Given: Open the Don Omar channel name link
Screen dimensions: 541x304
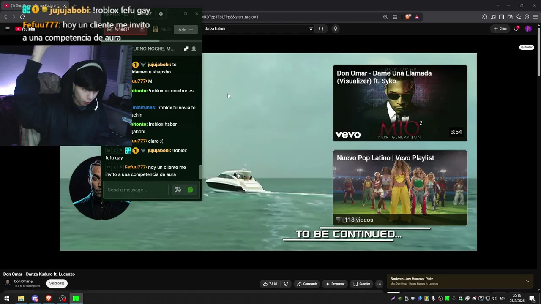Looking at the screenshot, I should [22, 282].
